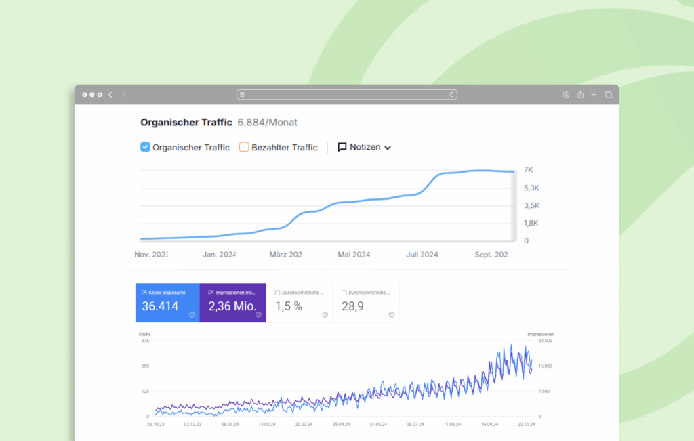This screenshot has width=694, height=441.
Task: Open a new tab with plus icon
Action: click(x=594, y=95)
